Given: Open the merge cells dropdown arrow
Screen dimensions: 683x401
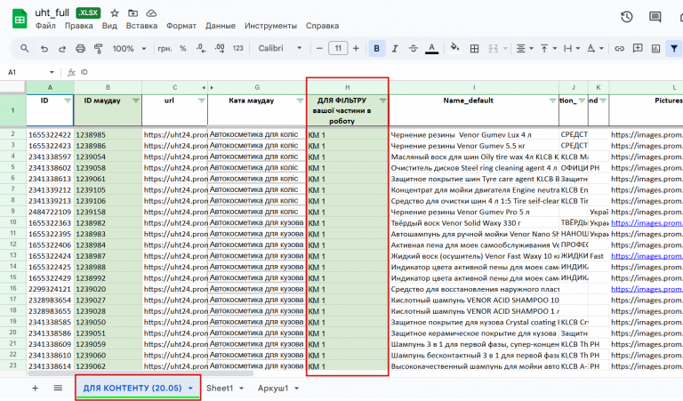Looking at the screenshot, I should coord(505,48).
